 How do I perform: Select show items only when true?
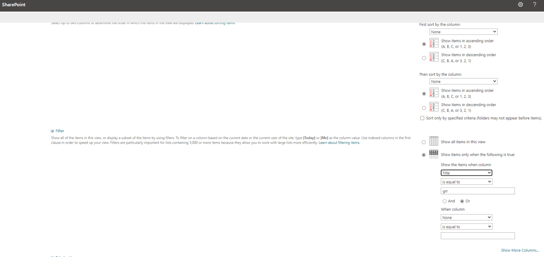point(424,155)
